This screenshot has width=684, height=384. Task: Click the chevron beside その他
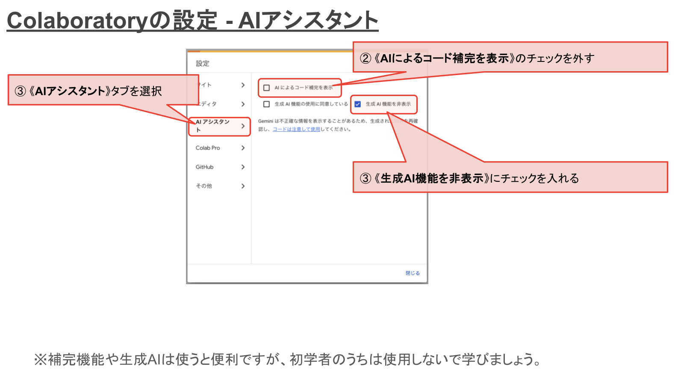[x=243, y=186]
